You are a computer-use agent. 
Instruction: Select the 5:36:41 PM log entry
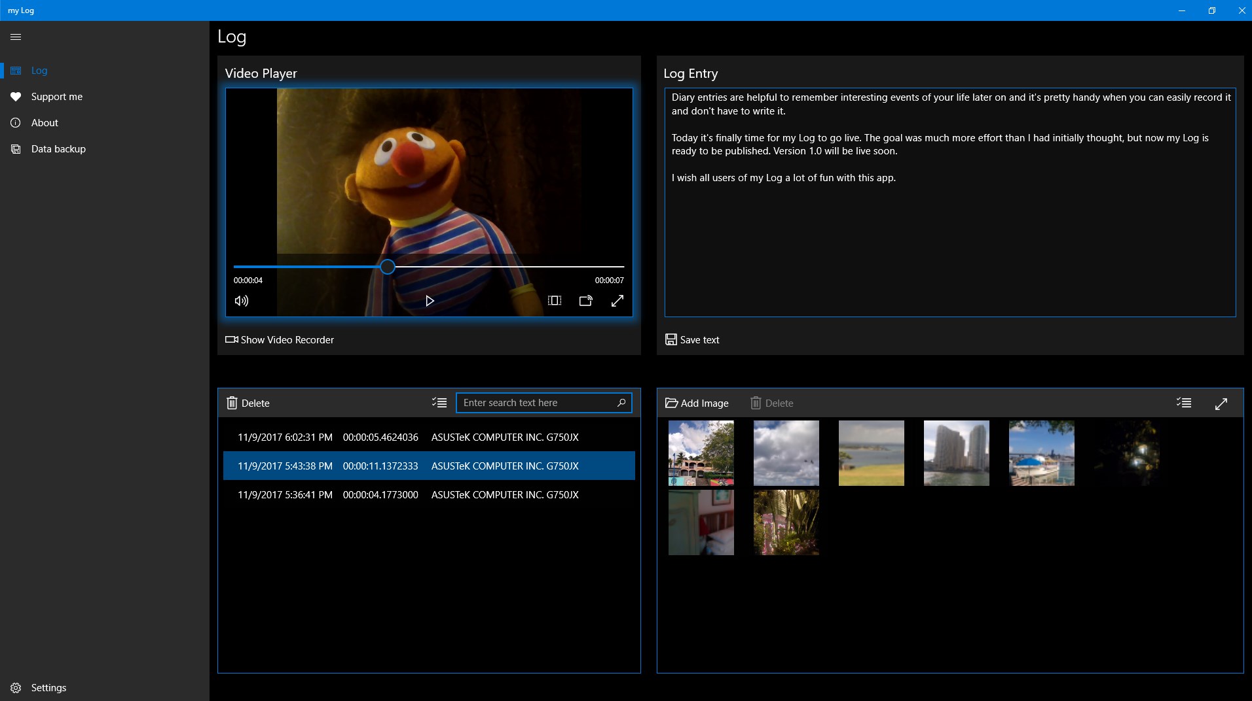click(x=429, y=495)
